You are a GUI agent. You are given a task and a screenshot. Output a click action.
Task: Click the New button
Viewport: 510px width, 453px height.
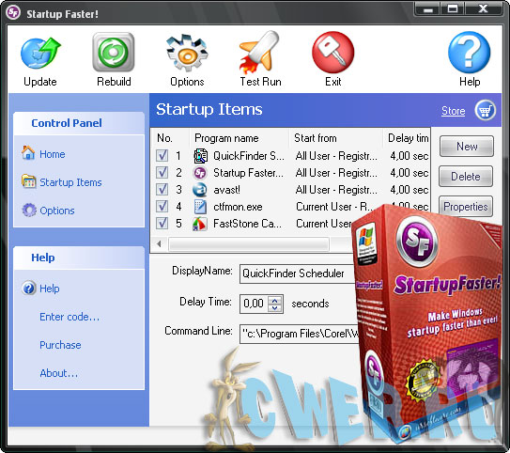[x=467, y=146]
